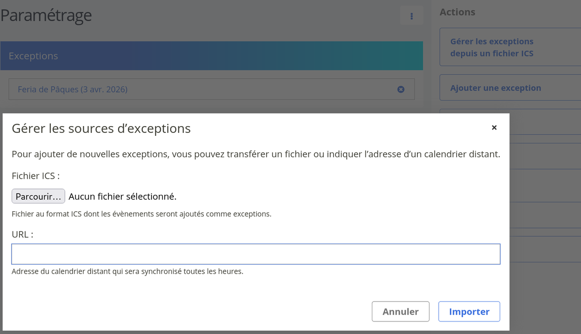Screen dimensions: 581x334
Task: Click Parcourir to choose an ICS file
Action: [38, 196]
